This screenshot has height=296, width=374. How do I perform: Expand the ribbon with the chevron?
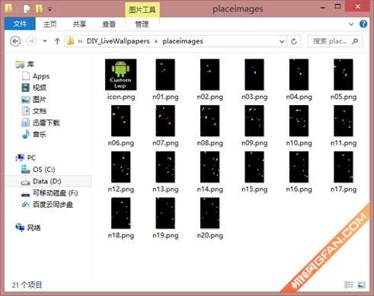coord(351,24)
